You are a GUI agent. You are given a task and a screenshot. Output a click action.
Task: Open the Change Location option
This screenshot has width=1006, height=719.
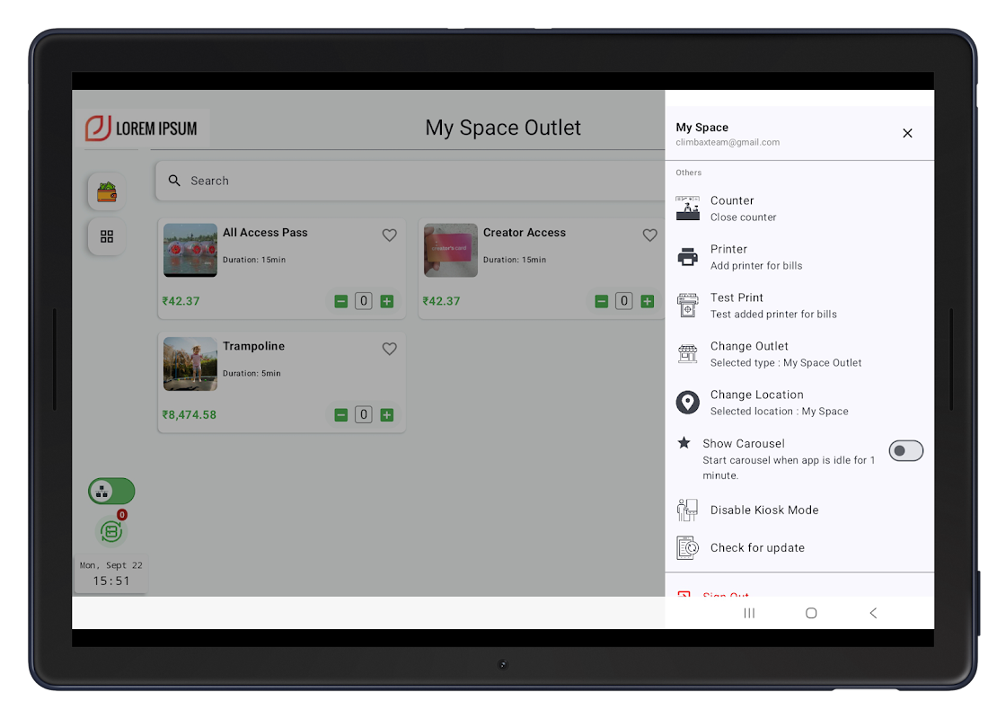799,403
